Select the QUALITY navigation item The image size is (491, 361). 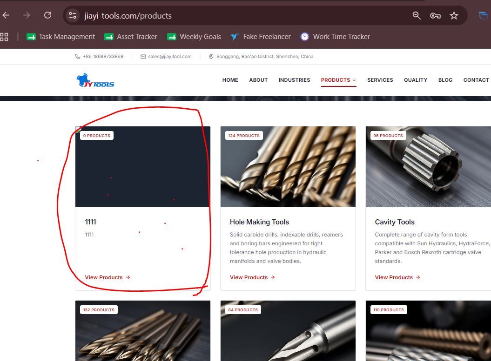coord(416,80)
